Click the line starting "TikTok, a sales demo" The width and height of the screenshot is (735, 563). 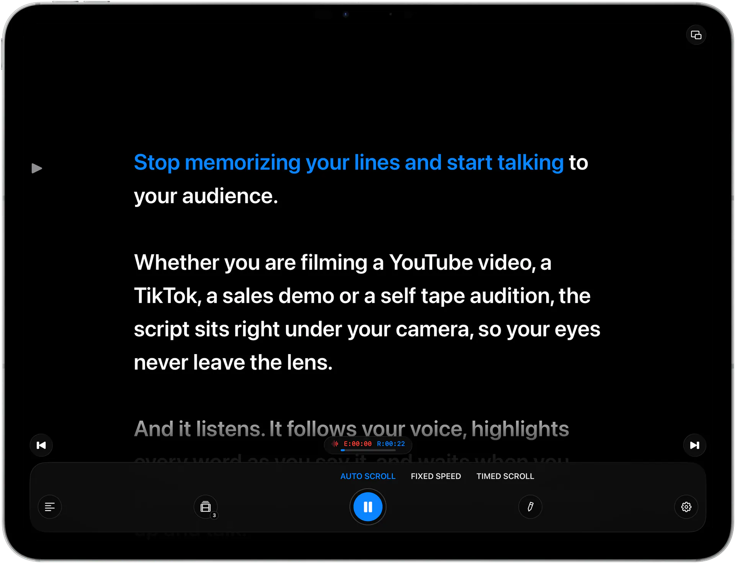[x=362, y=296]
